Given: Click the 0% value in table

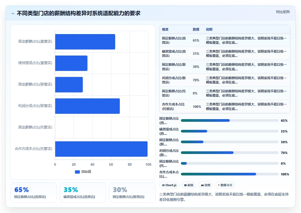Looking at the screenshot, I should 195,93.
